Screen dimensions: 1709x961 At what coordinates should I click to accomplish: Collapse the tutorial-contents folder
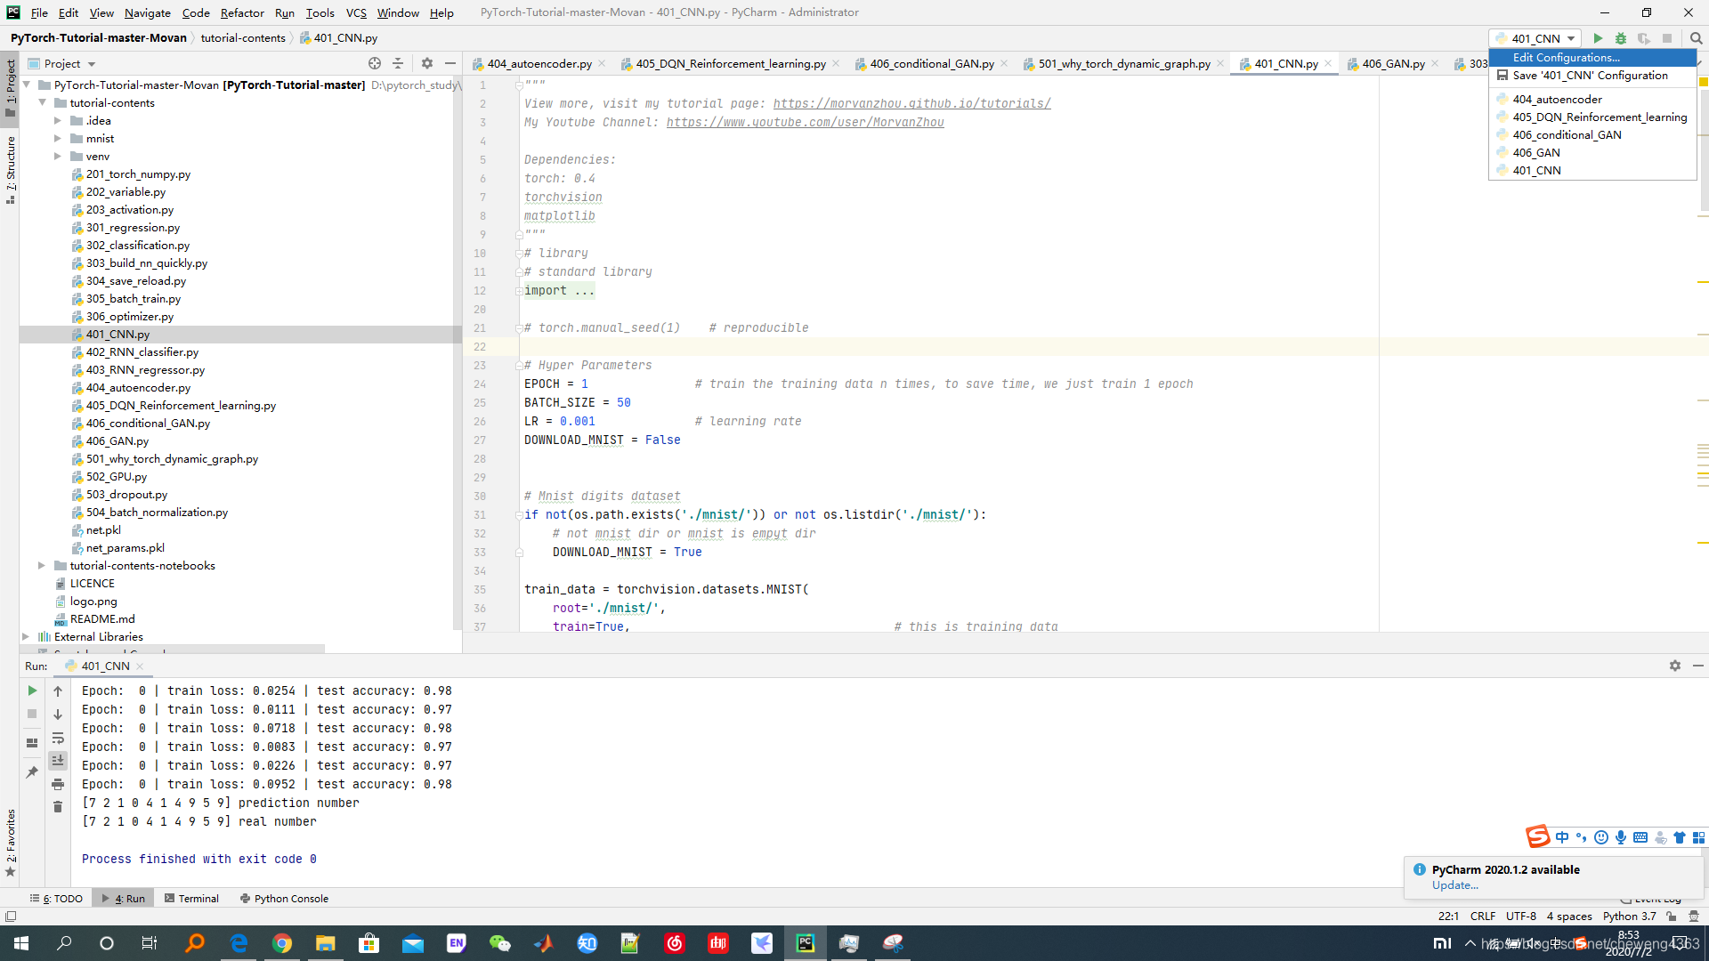point(42,102)
